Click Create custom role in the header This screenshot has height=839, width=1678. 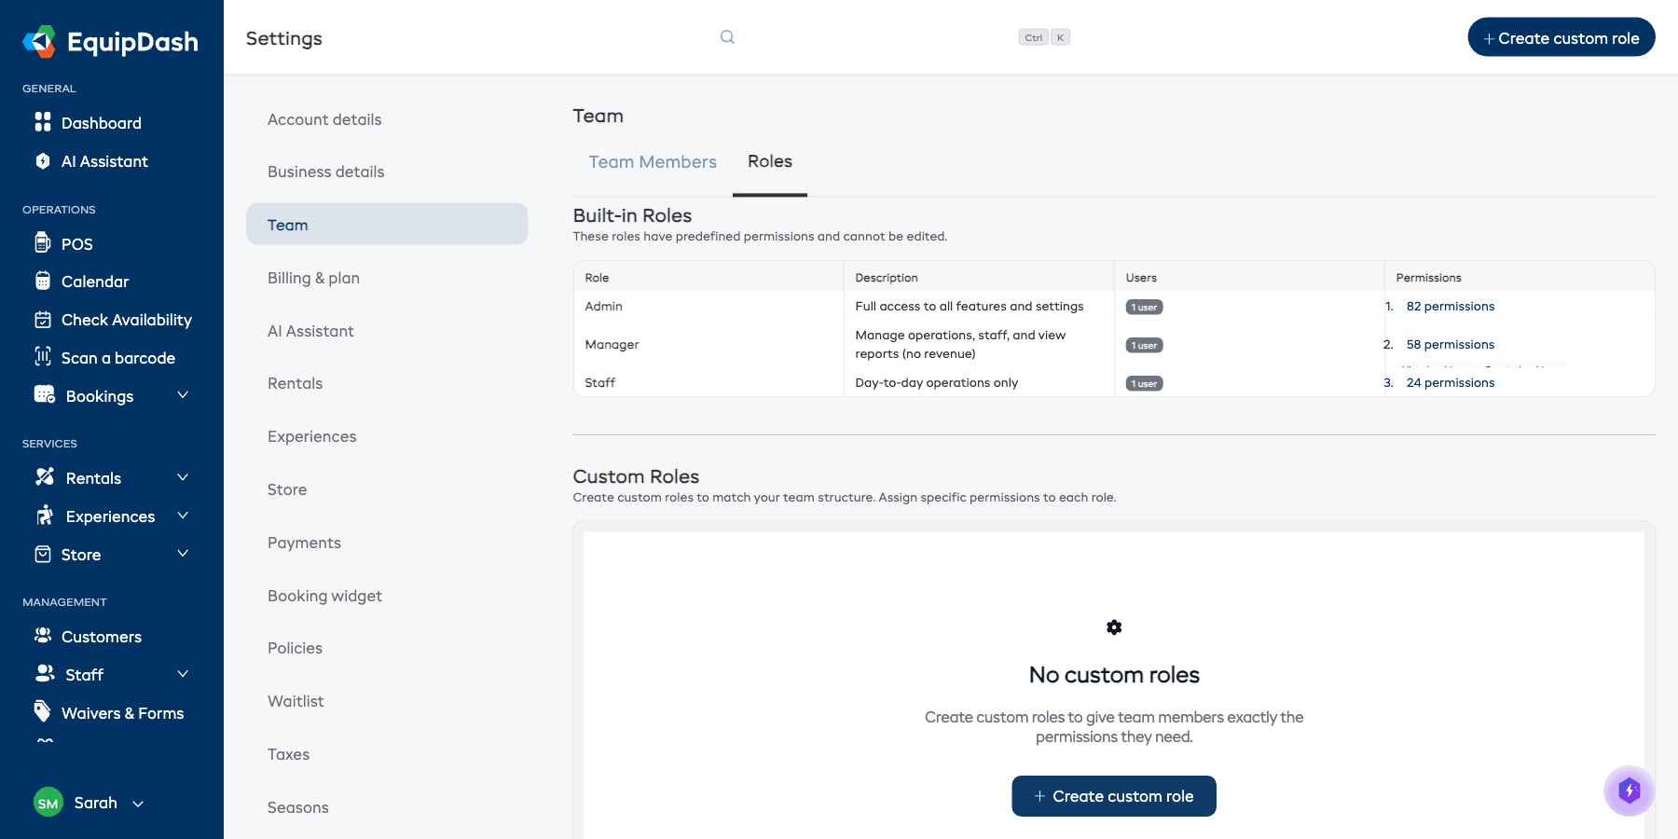[x=1561, y=37]
